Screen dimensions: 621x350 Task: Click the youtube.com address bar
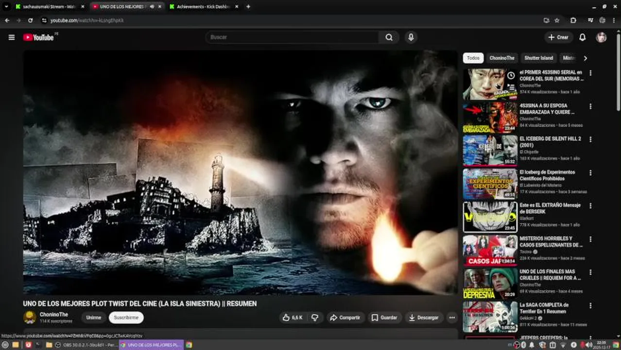(x=292, y=20)
